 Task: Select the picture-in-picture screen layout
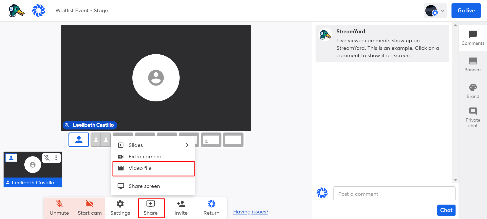pos(211,140)
